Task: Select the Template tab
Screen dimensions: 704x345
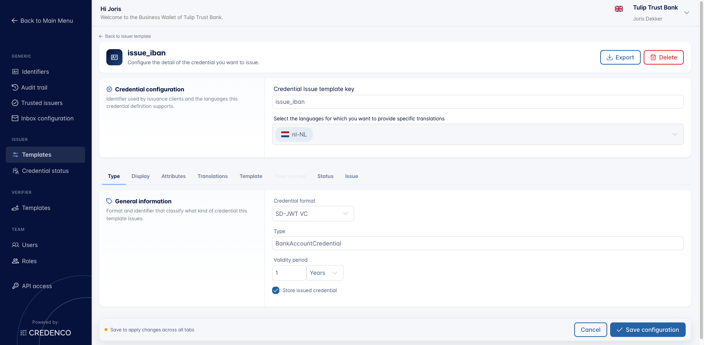Action: (x=251, y=176)
